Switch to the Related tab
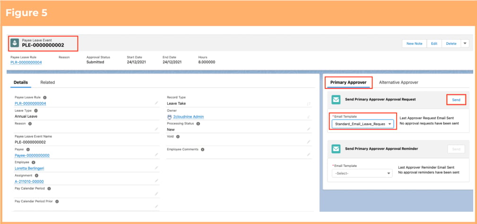The width and height of the screenshot is (477, 224). point(47,82)
